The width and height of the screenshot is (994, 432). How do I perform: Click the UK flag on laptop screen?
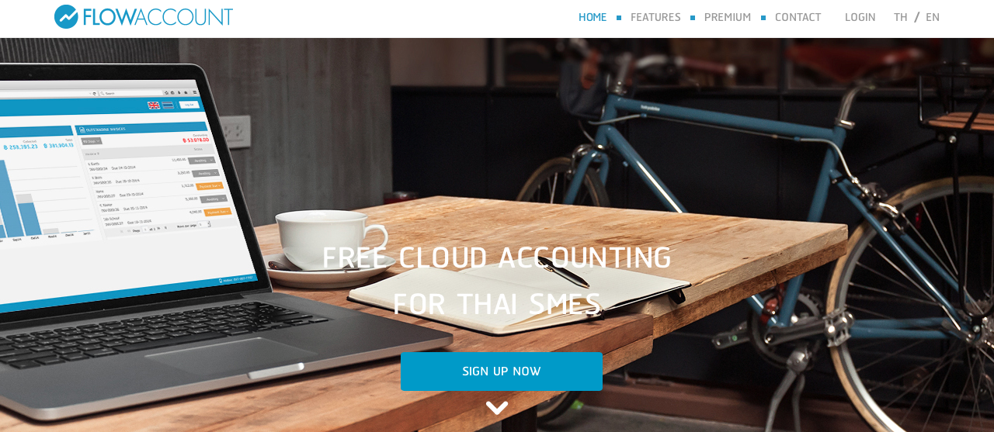pos(154,105)
